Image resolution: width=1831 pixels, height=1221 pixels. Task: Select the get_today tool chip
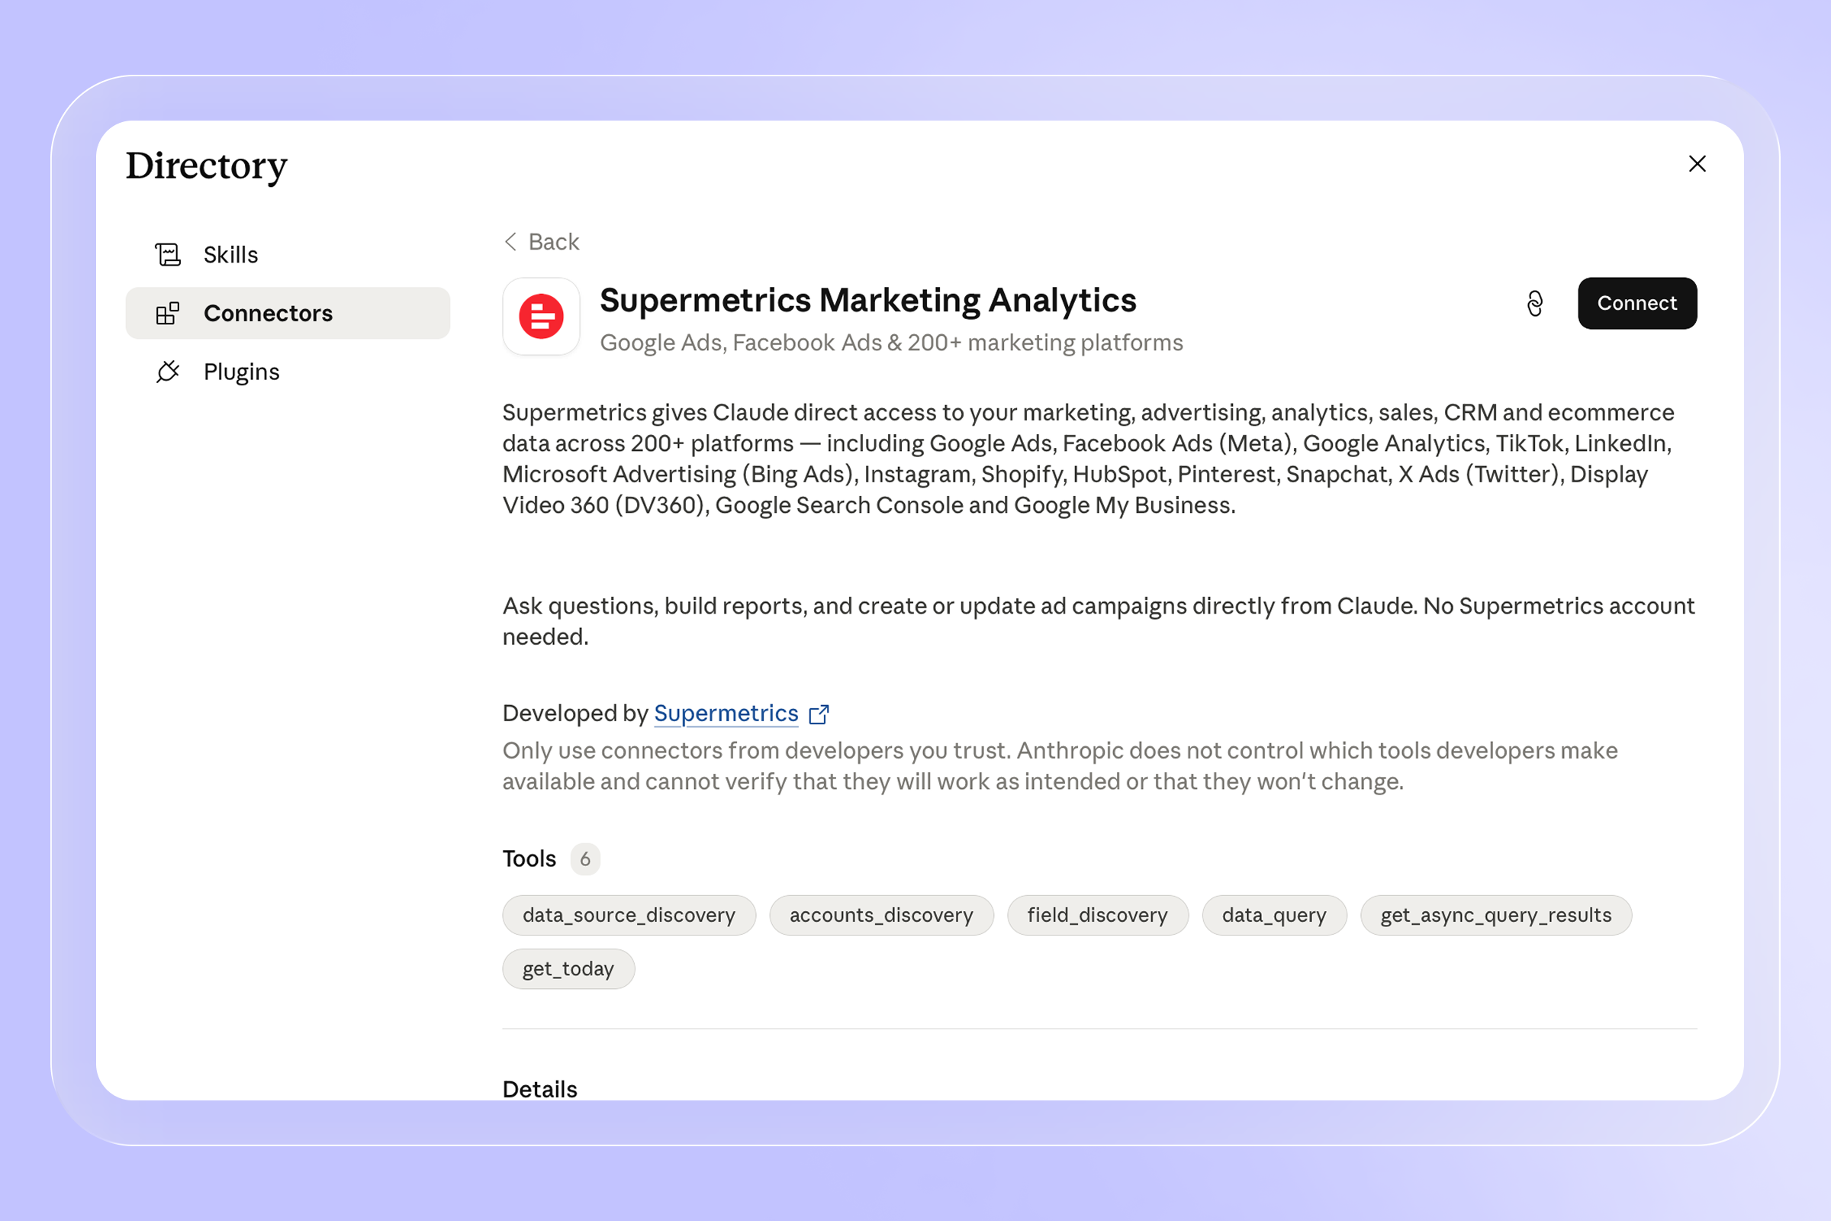pyautogui.click(x=568, y=968)
